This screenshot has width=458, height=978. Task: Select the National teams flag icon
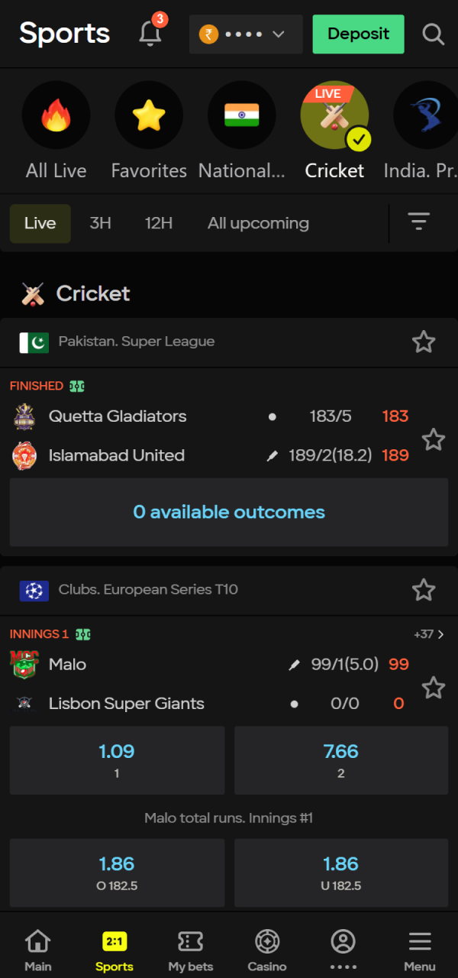point(242,115)
